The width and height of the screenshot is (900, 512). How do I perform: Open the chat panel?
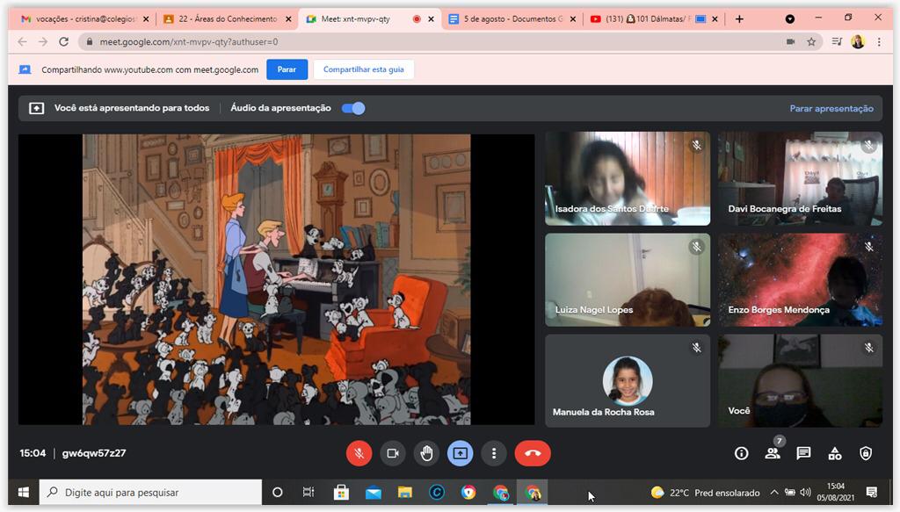tap(803, 453)
